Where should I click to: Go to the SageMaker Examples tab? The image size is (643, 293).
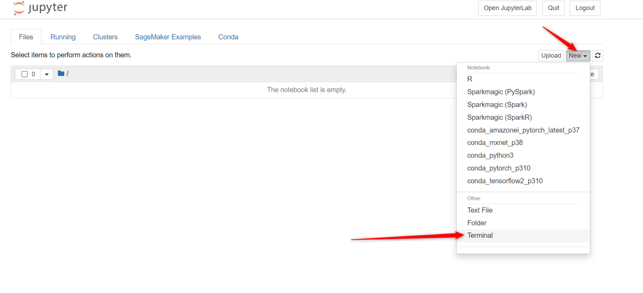coord(167,37)
